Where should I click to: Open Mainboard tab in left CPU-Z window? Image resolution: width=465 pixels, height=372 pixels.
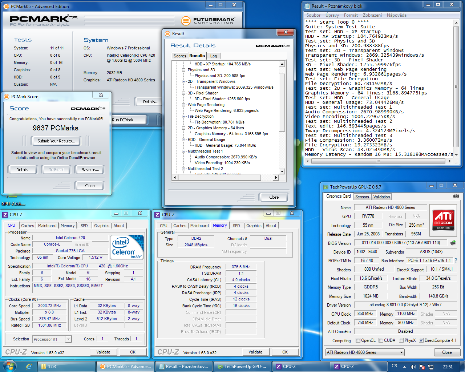click(x=47, y=226)
